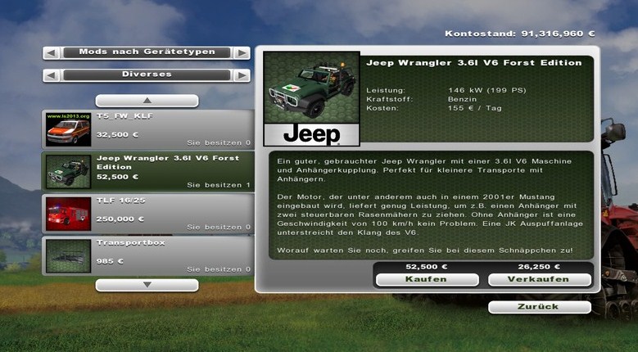Open the Mods nach Gerätetypen selector
The image size is (638, 352).
(147, 52)
